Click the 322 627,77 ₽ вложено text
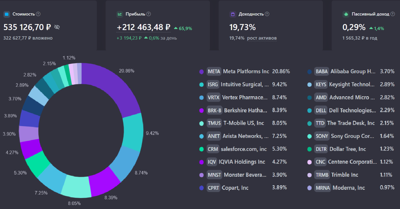 coord(28,38)
